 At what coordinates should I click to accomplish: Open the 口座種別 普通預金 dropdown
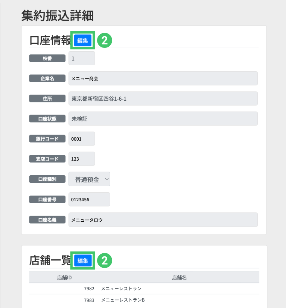click(89, 179)
